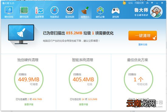Click the 电脑运行产生的垃圾 warning text
167x112 pixels.
(71, 41)
